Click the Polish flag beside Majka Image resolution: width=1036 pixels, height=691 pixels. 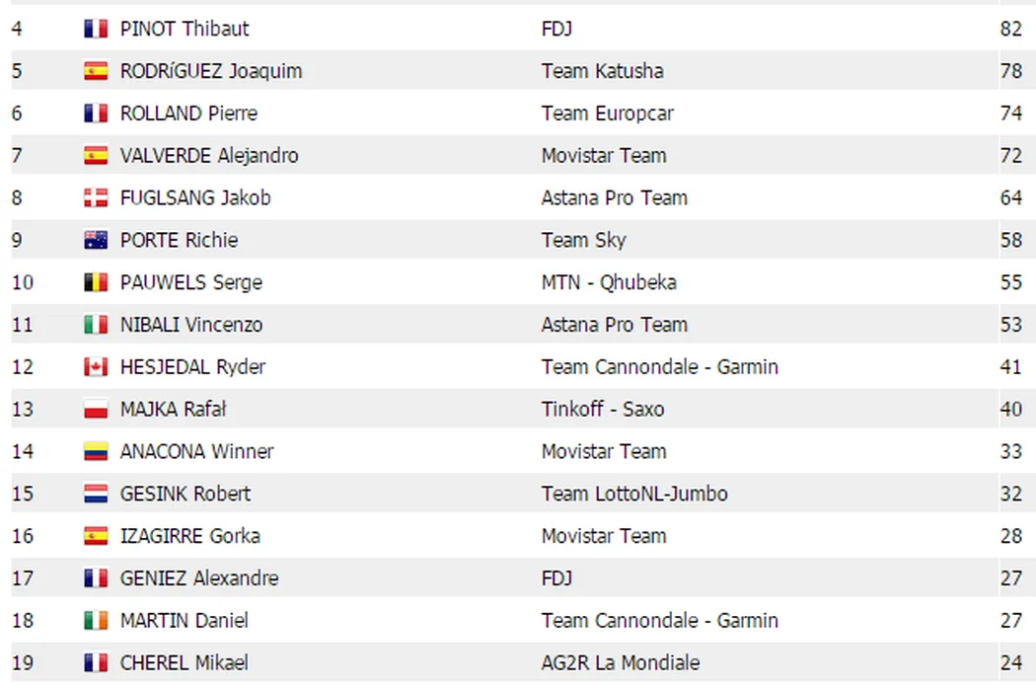96,410
